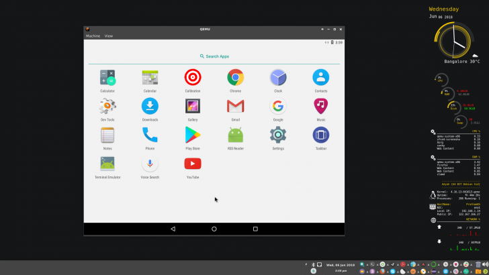Open Android Settings app
The width and height of the screenshot is (489, 275).
click(x=278, y=135)
